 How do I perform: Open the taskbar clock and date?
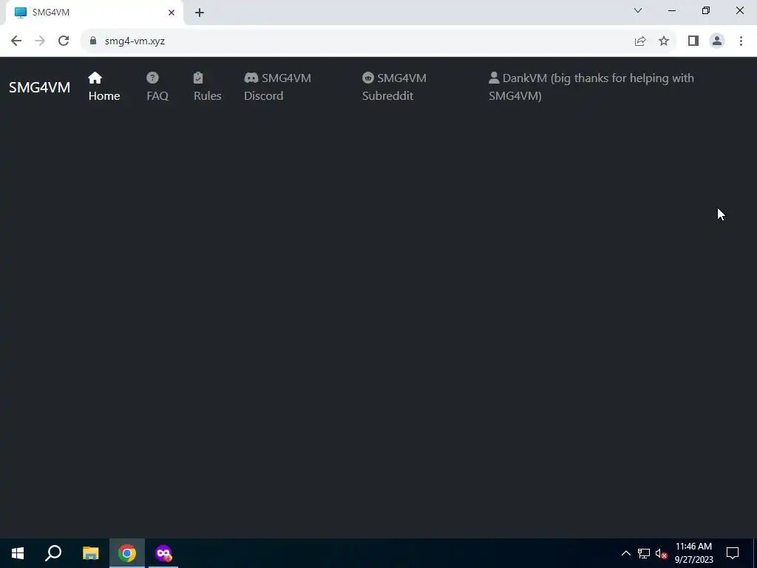[x=693, y=553]
